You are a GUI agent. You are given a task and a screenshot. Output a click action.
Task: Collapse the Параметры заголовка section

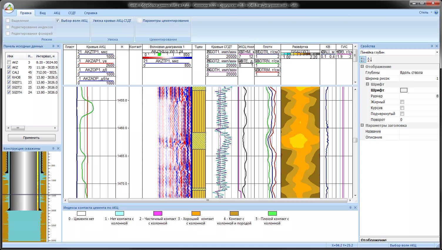(x=362, y=126)
